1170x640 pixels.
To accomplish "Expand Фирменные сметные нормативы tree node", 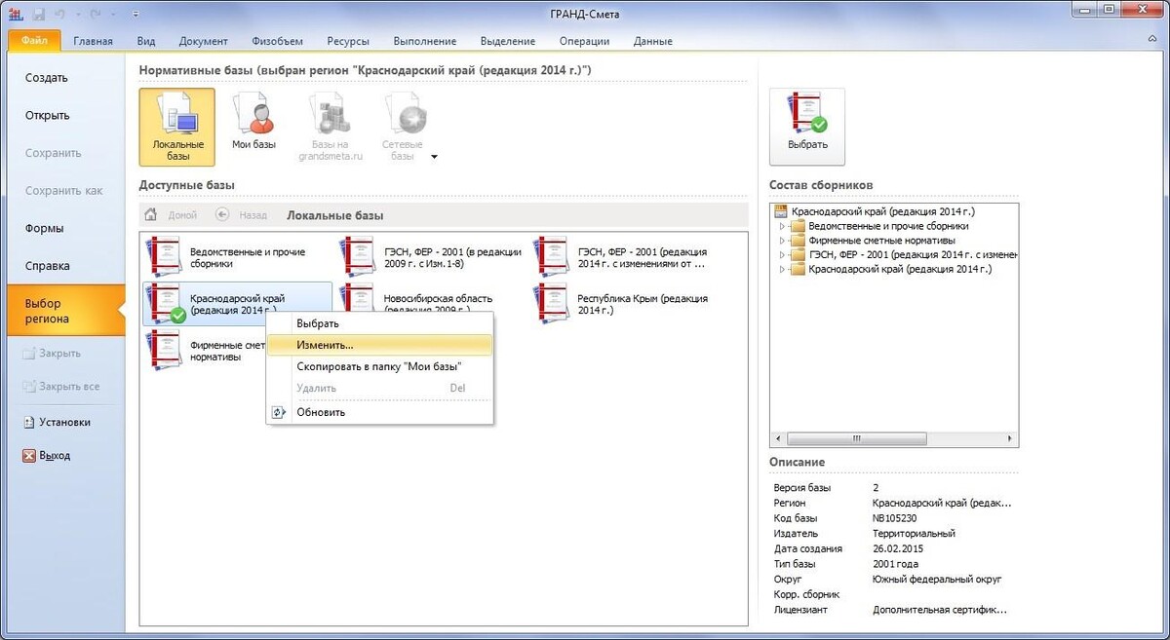I will click(782, 241).
